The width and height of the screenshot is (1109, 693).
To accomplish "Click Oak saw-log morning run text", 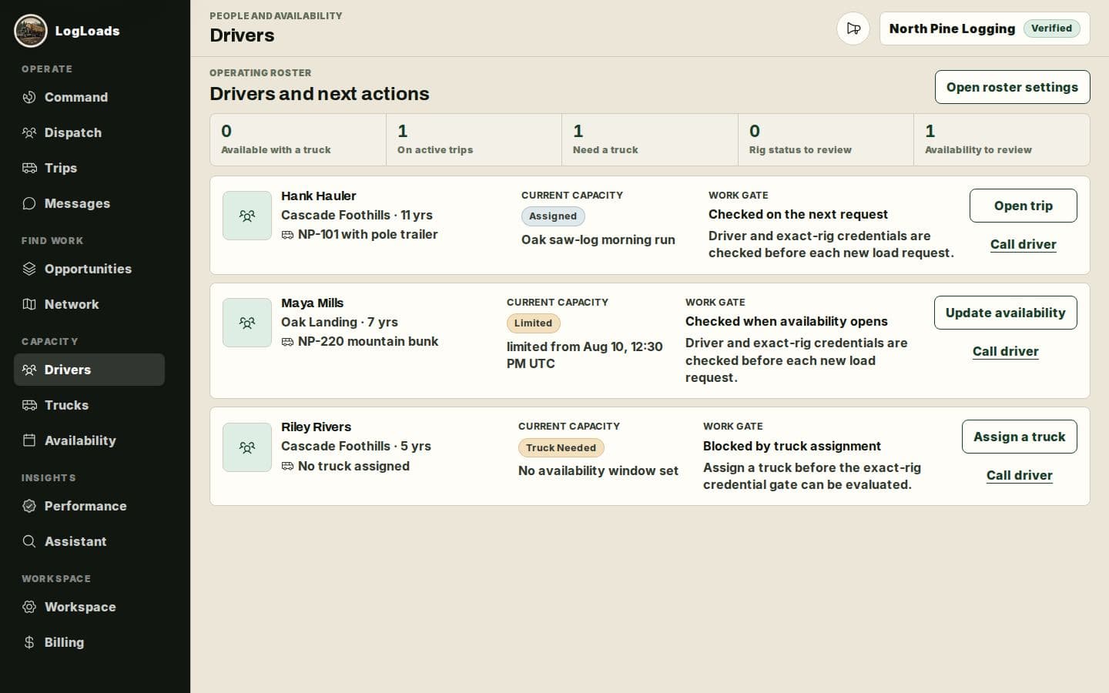I will pyautogui.click(x=598, y=239).
